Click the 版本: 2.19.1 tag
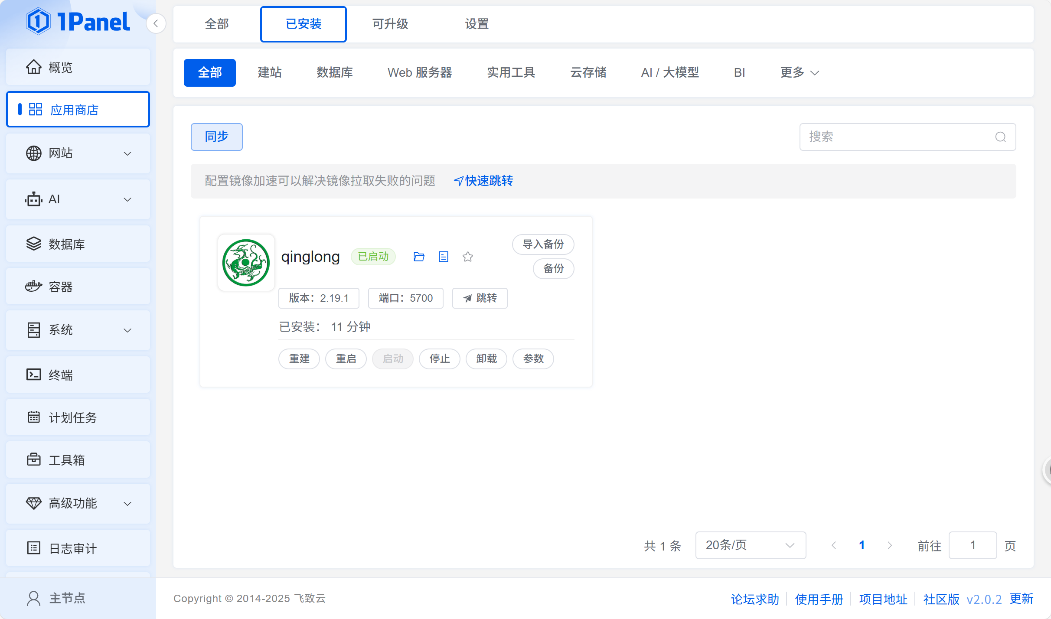1051x619 pixels. pyautogui.click(x=319, y=298)
